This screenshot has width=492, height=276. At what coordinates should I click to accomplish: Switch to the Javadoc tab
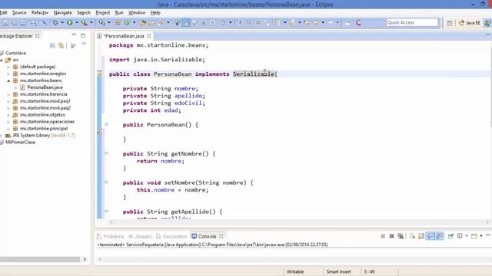coord(140,236)
